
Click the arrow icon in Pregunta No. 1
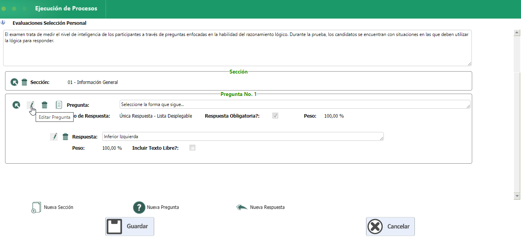coord(16,105)
